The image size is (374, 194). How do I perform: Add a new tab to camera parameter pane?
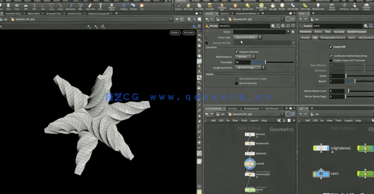coord(313,14)
